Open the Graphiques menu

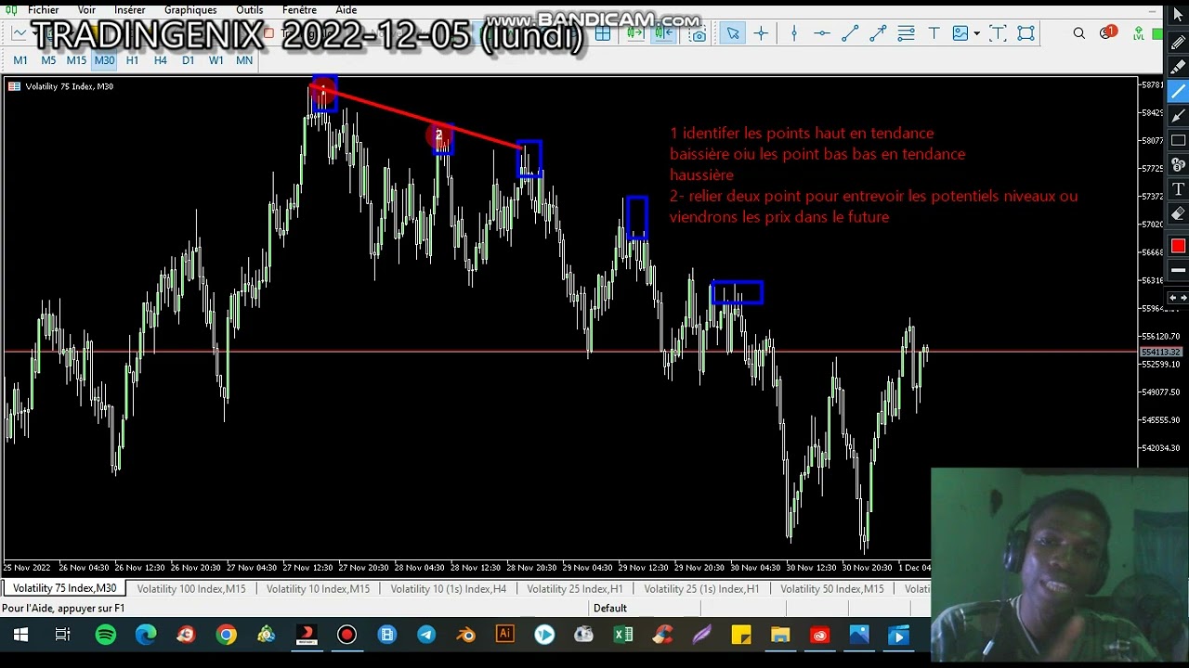(190, 9)
